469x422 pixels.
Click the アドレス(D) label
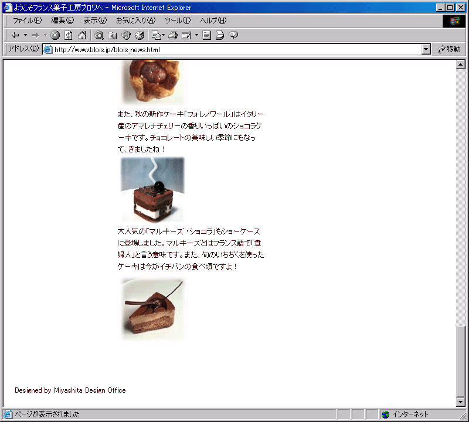(x=23, y=49)
